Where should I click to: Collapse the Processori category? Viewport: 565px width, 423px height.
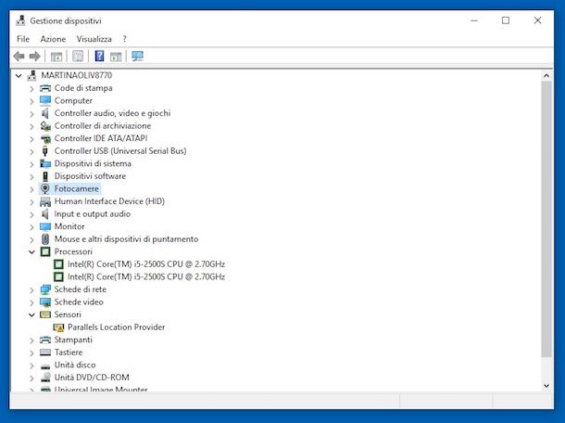point(31,252)
